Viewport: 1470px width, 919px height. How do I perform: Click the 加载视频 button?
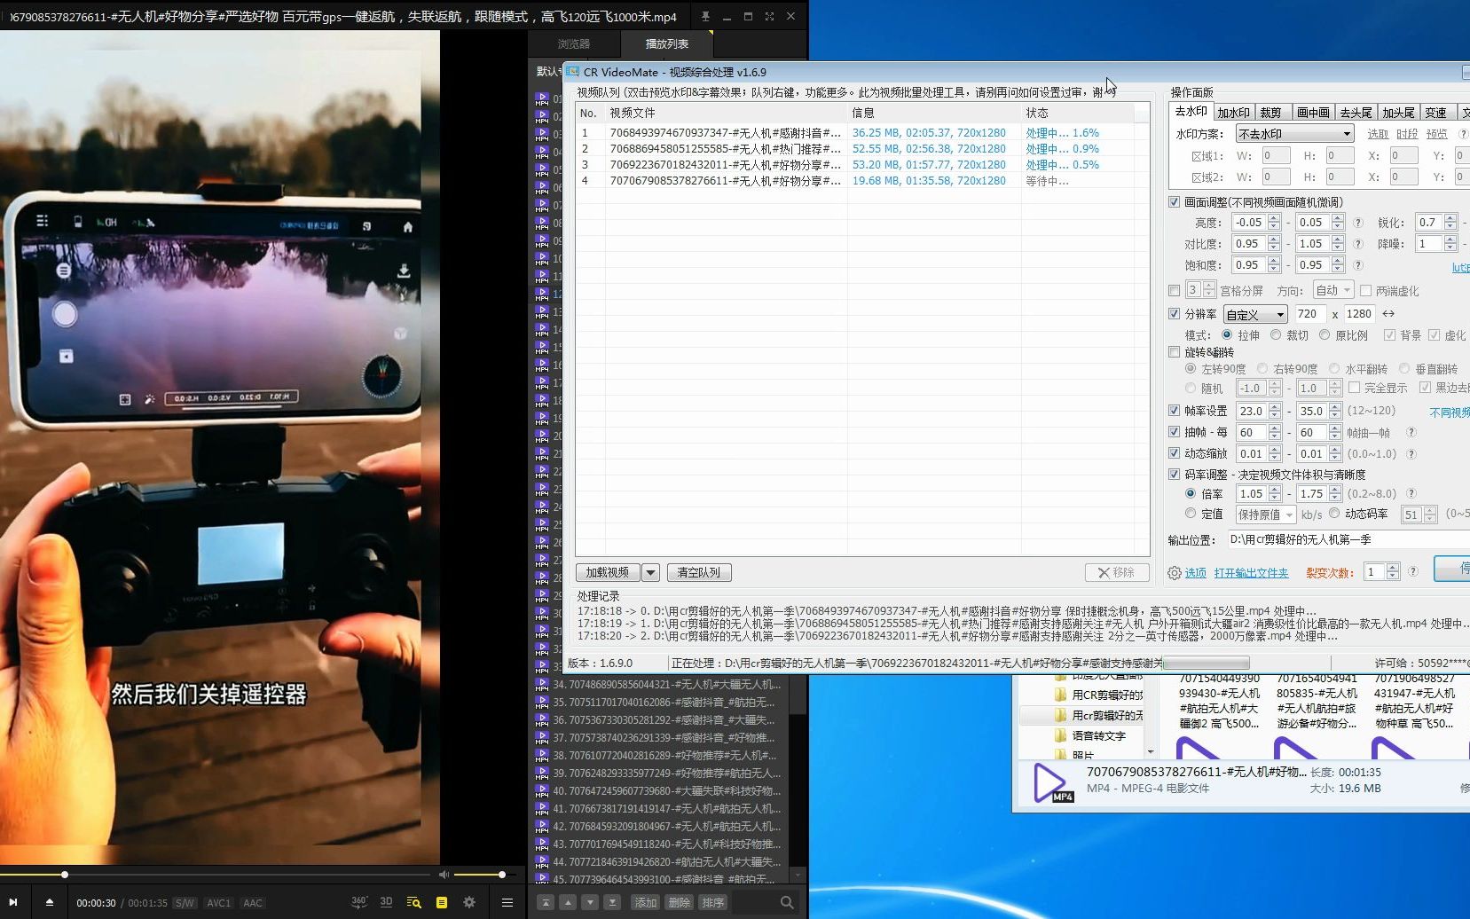[608, 572]
